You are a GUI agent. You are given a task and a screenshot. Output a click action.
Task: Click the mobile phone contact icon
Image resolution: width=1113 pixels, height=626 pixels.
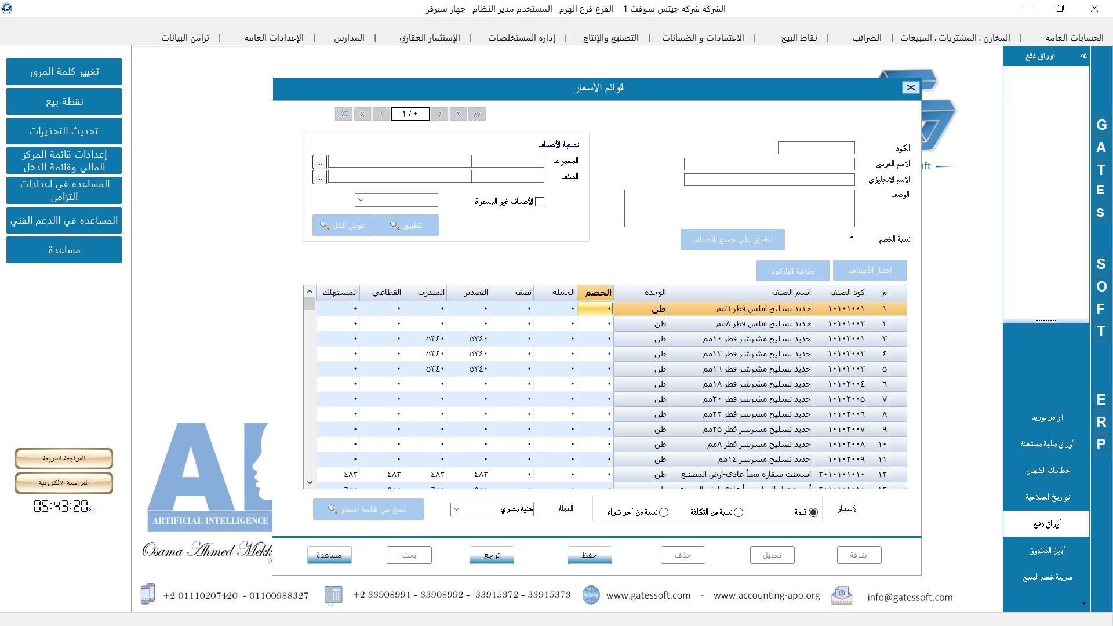point(148,594)
